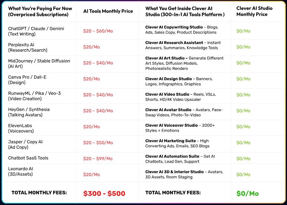
Task: Click the ChatGPT / Claude / Gemini row label
Action: 36,31
